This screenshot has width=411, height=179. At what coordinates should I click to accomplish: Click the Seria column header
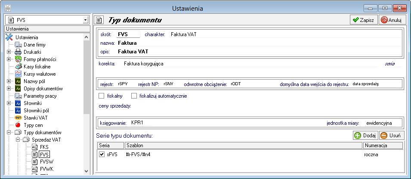pos(110,145)
